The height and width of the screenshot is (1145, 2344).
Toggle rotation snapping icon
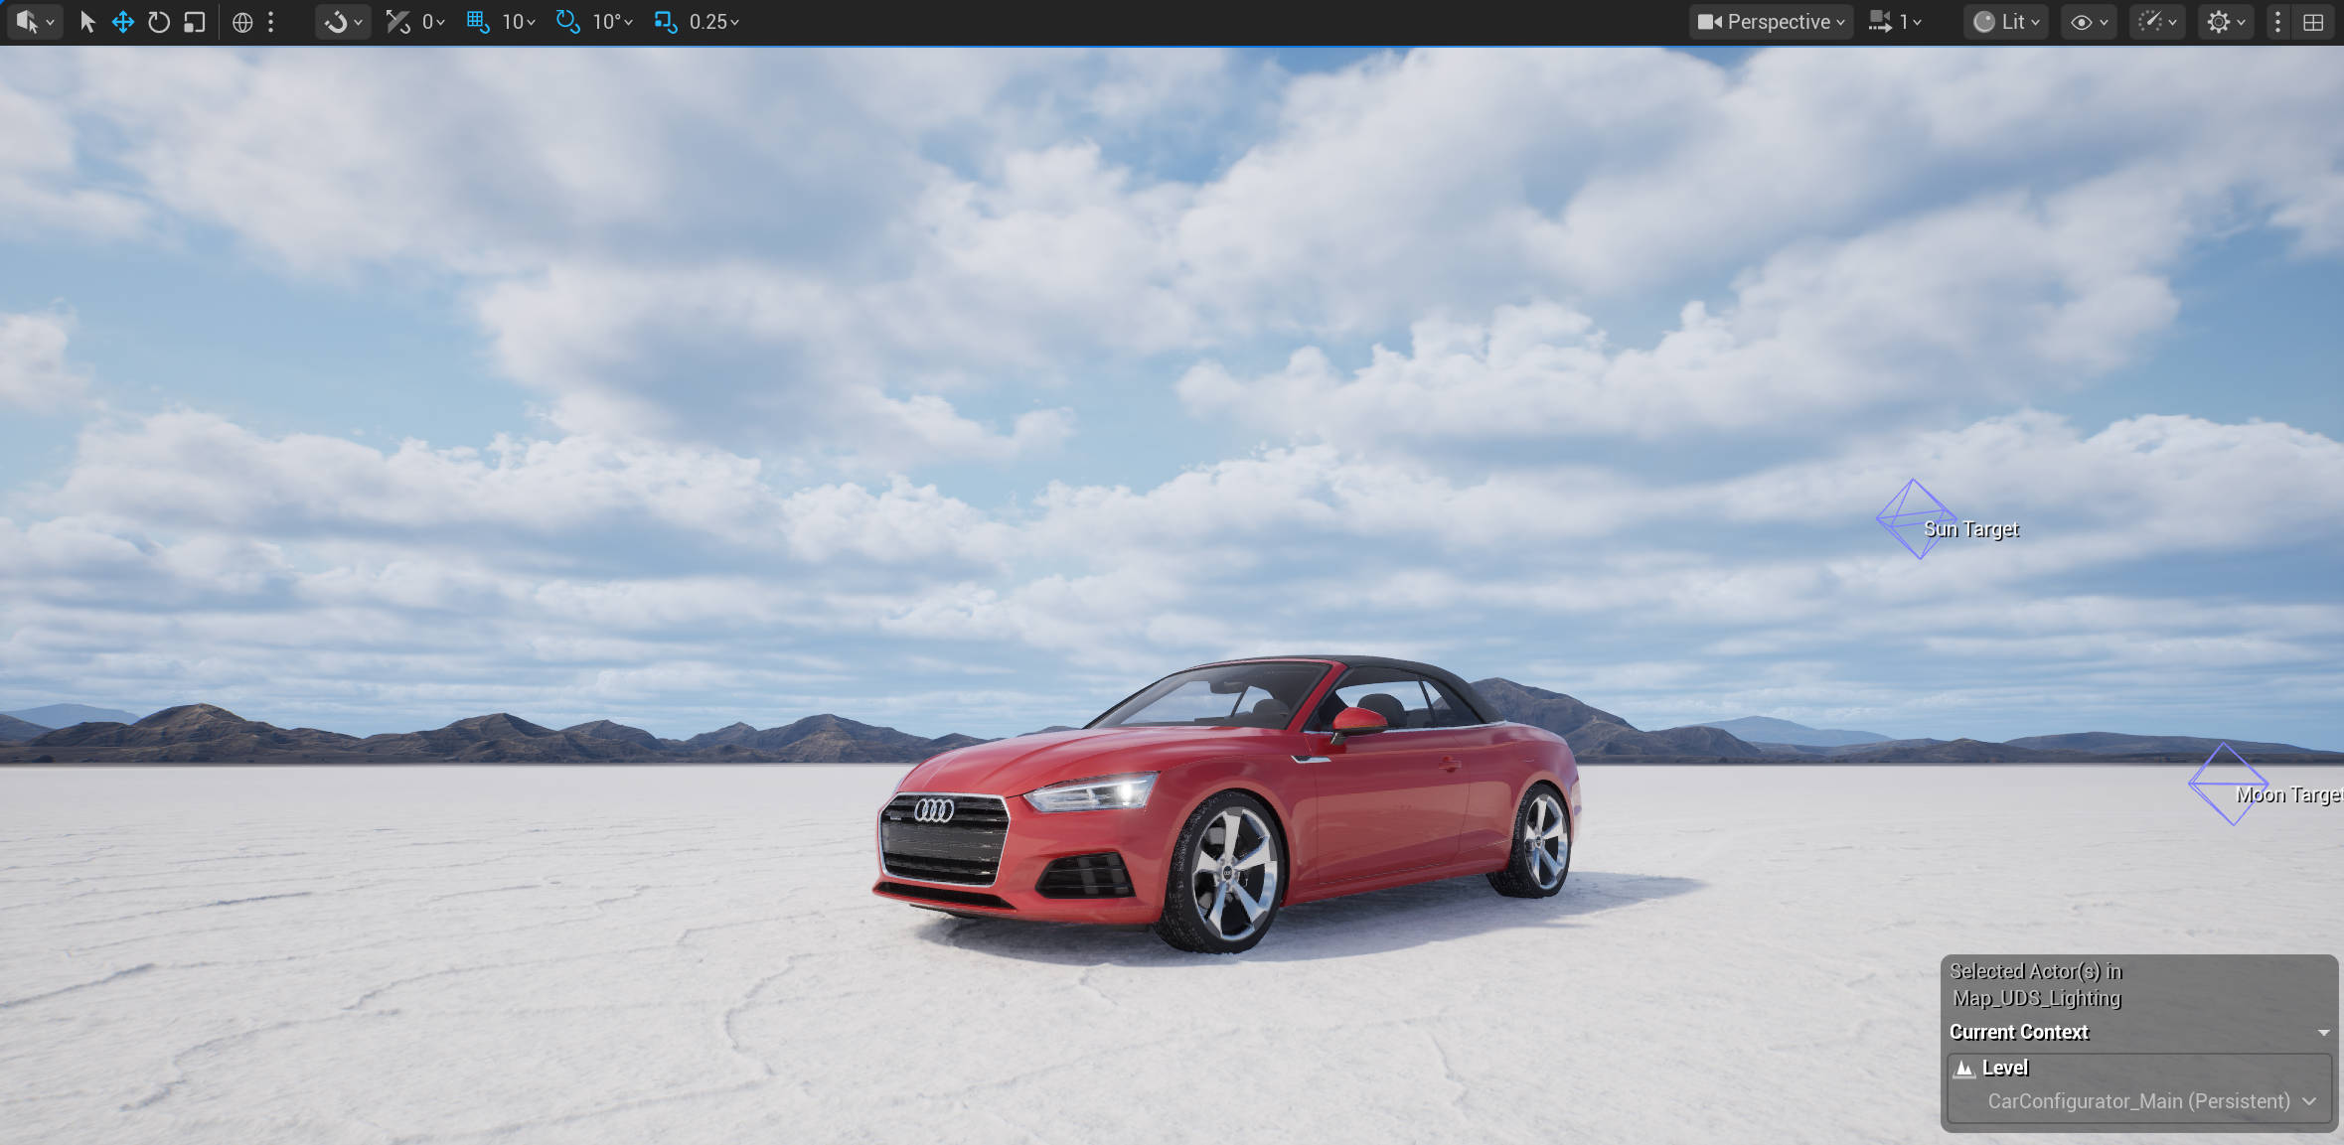point(567,22)
